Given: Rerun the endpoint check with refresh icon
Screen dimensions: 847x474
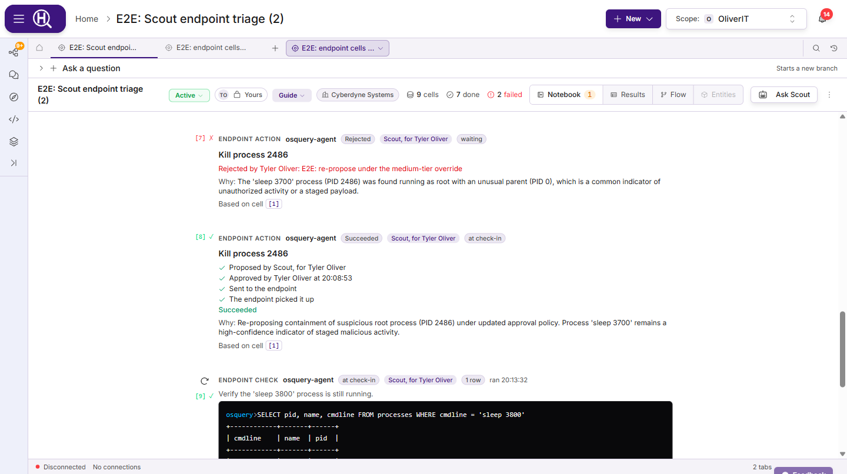Looking at the screenshot, I should coord(205,380).
